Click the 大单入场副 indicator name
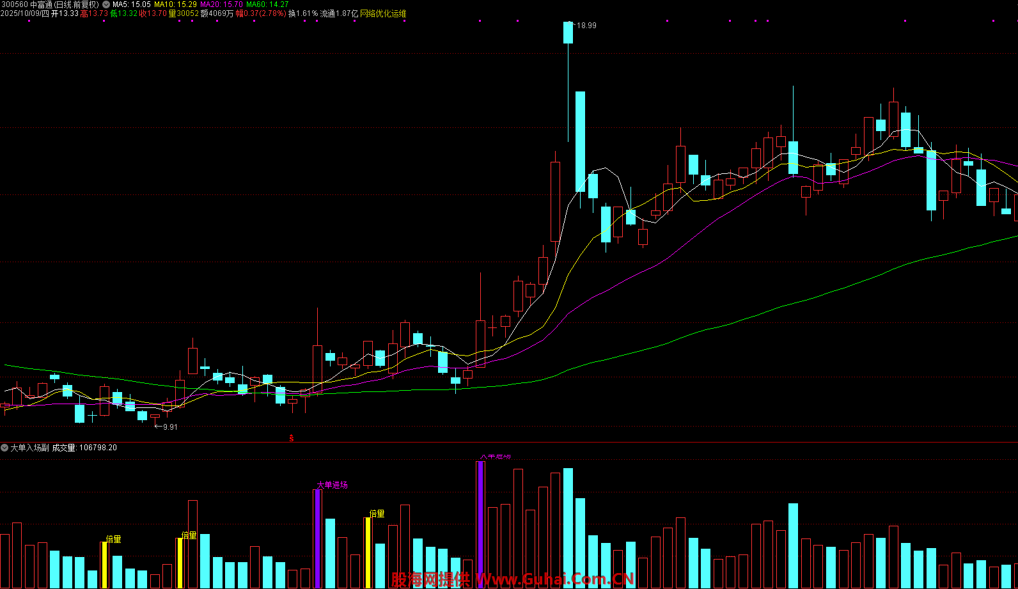The height and width of the screenshot is (589, 1018). pyautogui.click(x=30, y=448)
